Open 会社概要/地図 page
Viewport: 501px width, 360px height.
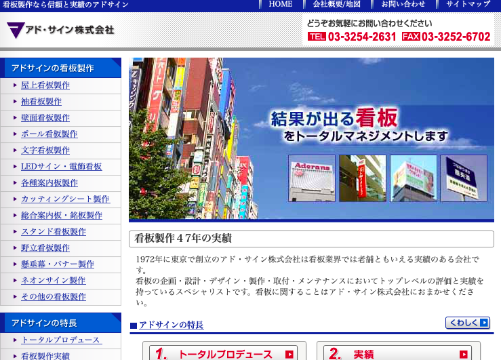pyautogui.click(x=336, y=4)
